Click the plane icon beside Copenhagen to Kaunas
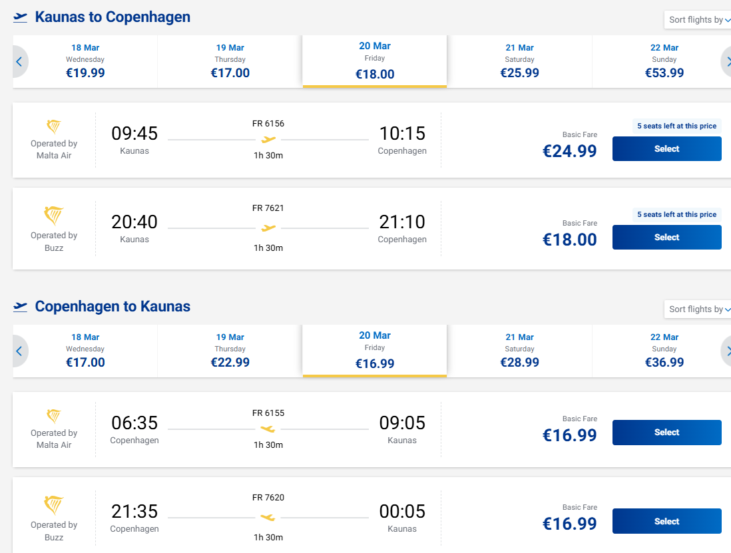 pos(21,307)
